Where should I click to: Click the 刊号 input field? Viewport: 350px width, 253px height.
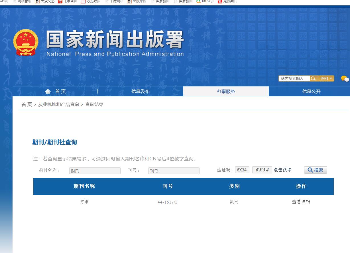click(174, 171)
